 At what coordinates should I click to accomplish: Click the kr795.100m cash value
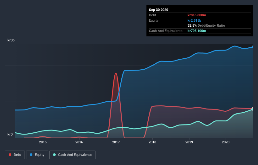(197, 31)
